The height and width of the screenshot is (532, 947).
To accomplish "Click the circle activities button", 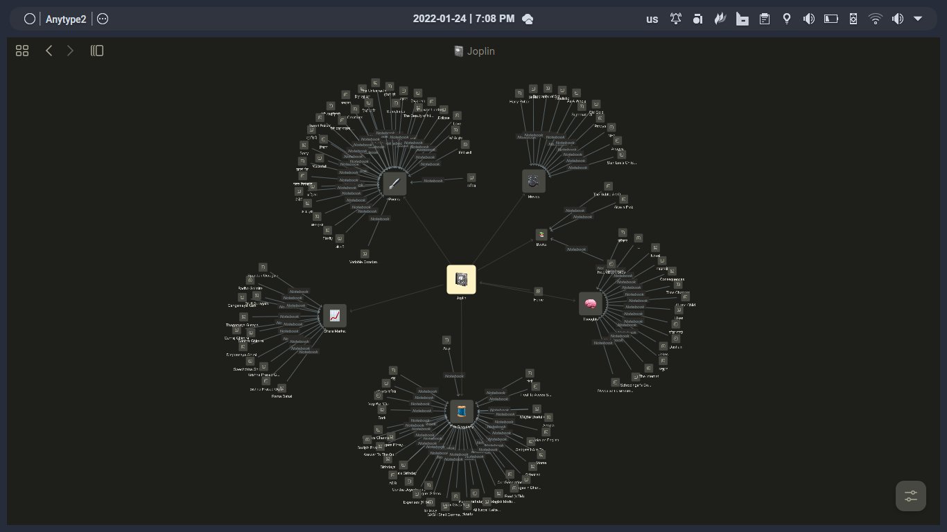I will click(x=29, y=19).
